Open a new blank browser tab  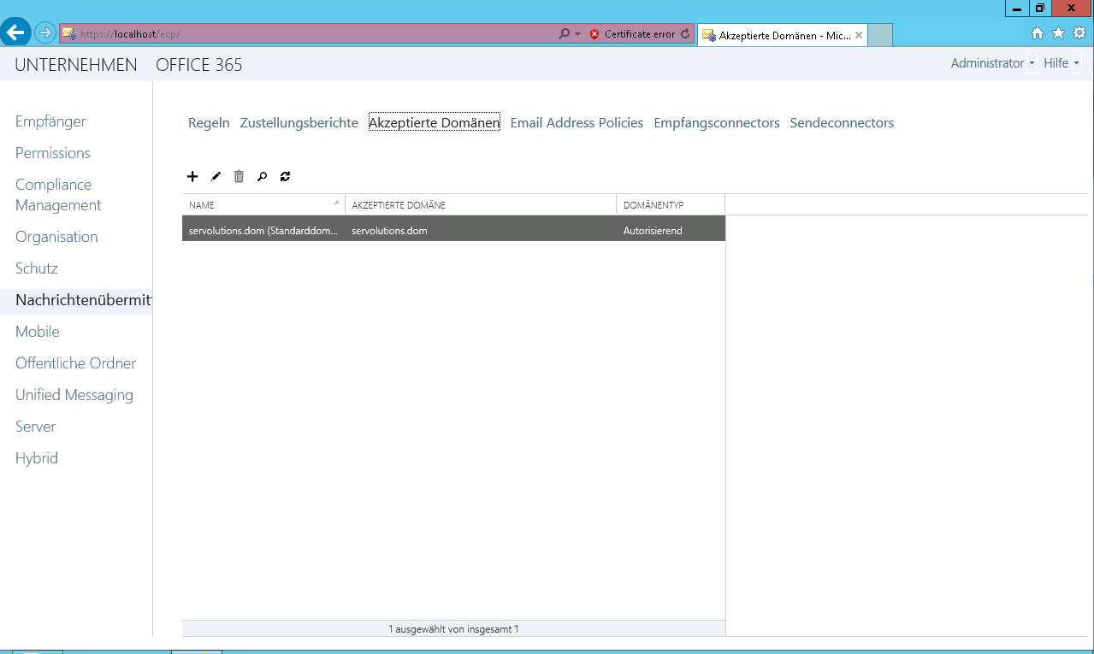tap(880, 35)
